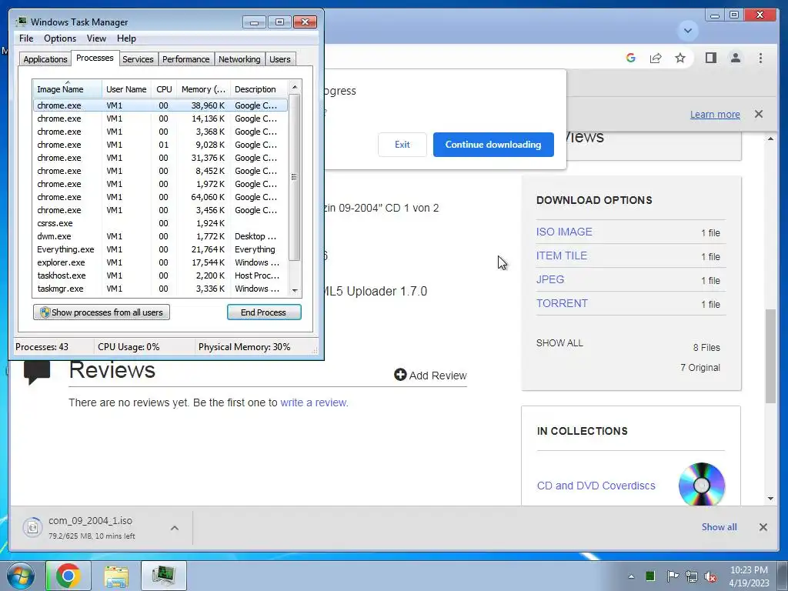Open the View menu in Task Manager
Screen dimensions: 788x591
[x=96, y=38]
